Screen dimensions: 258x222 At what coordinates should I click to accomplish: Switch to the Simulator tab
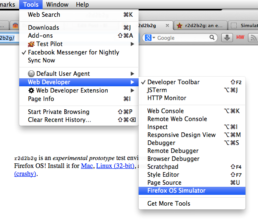click(x=243, y=26)
